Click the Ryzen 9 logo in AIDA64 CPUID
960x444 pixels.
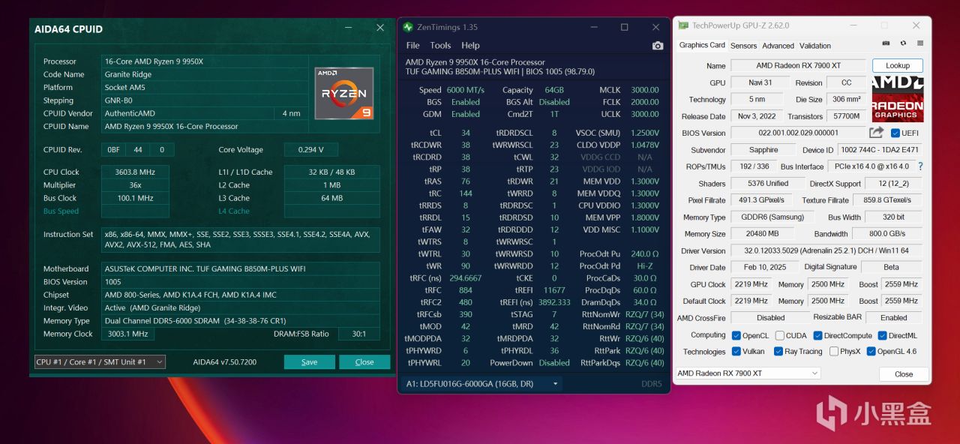(x=344, y=93)
